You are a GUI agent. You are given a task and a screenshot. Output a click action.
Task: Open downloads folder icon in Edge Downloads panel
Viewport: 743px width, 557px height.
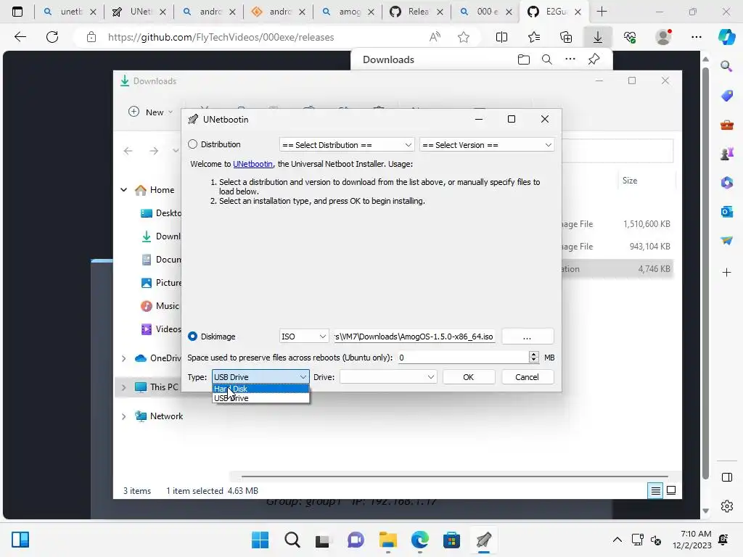click(524, 59)
